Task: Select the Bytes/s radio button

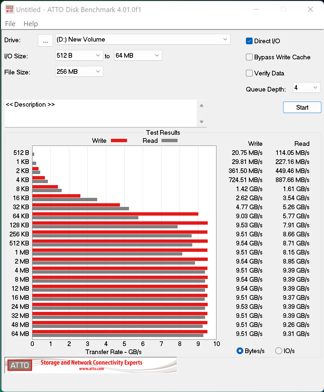Action: 240,351
